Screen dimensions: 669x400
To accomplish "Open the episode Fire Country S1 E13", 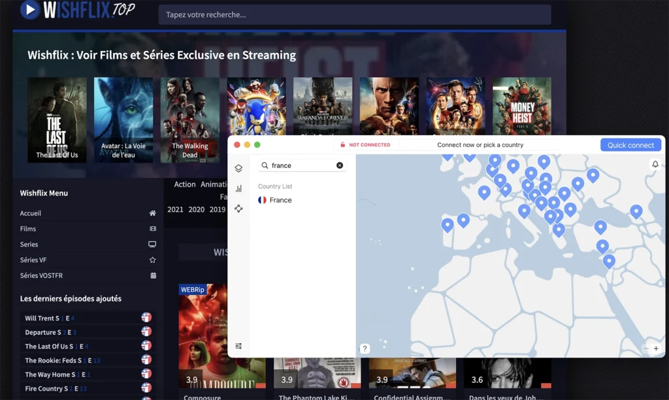I will (56, 388).
